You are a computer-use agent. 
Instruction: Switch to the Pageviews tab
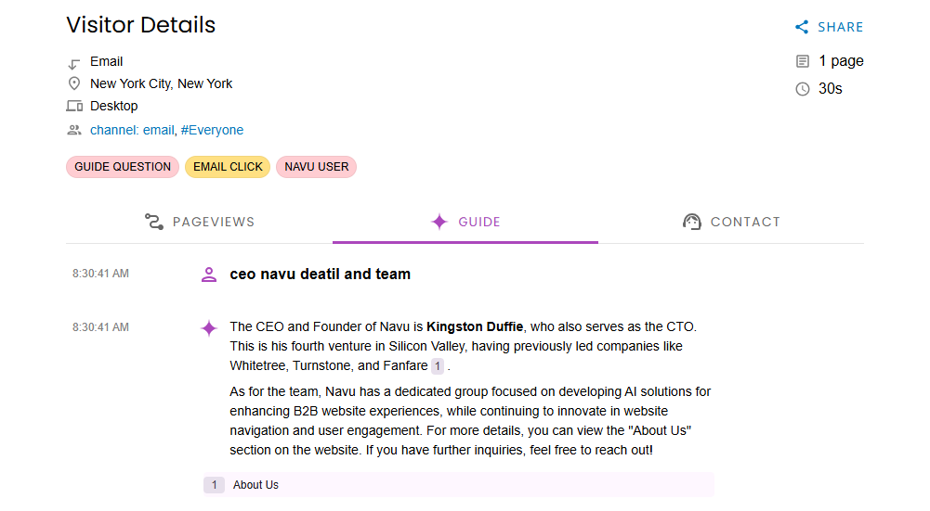(200, 222)
